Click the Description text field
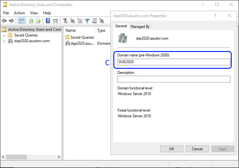Viewport: 239px width, 168px height. point(174,79)
